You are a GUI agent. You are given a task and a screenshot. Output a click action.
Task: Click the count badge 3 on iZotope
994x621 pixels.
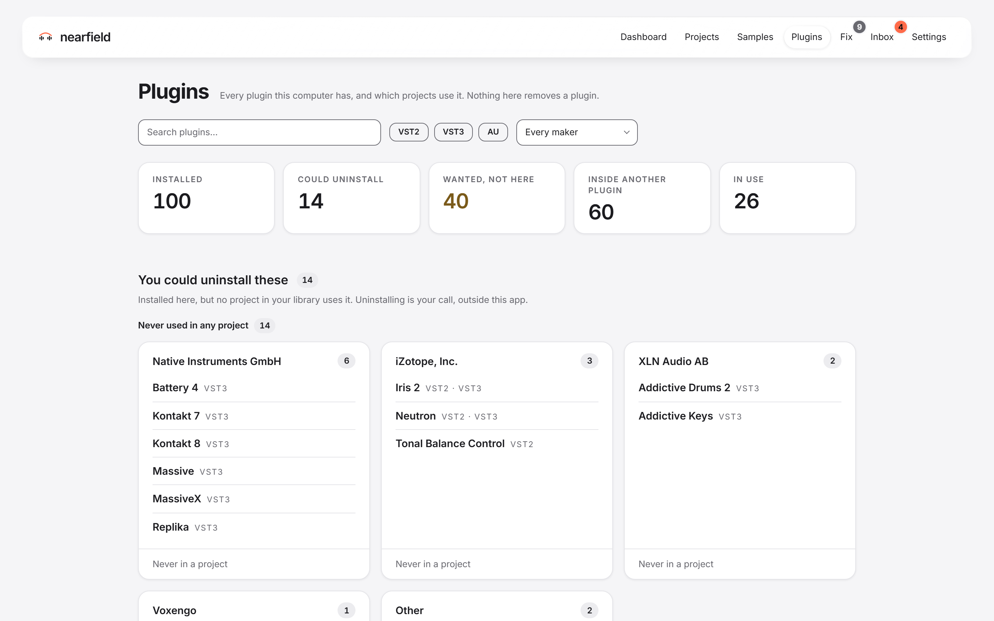tap(589, 361)
